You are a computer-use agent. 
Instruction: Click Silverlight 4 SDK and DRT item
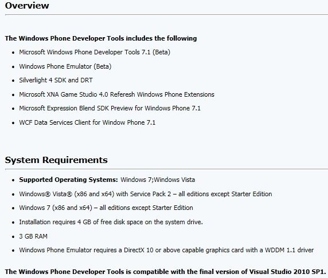tap(56, 80)
